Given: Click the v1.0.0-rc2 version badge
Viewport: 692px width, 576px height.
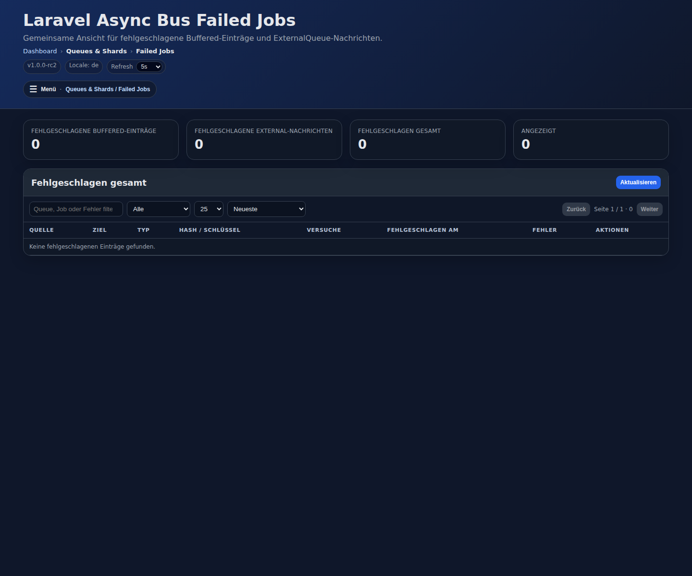Looking at the screenshot, I should pyautogui.click(x=42, y=66).
